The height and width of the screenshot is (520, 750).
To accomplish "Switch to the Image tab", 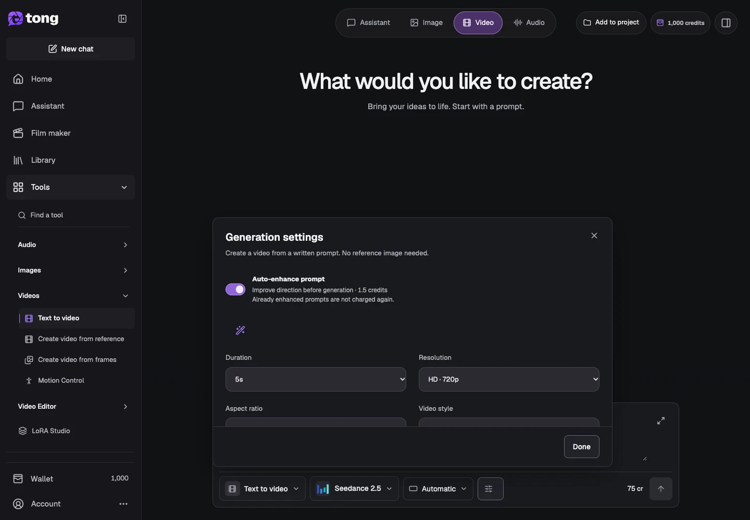I will [x=426, y=23].
